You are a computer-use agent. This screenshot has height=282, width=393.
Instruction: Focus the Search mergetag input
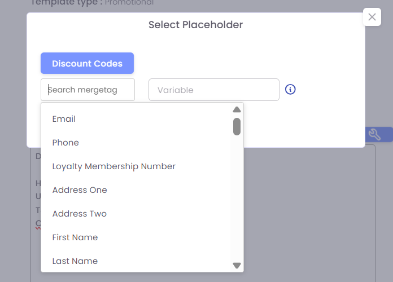[88, 90]
